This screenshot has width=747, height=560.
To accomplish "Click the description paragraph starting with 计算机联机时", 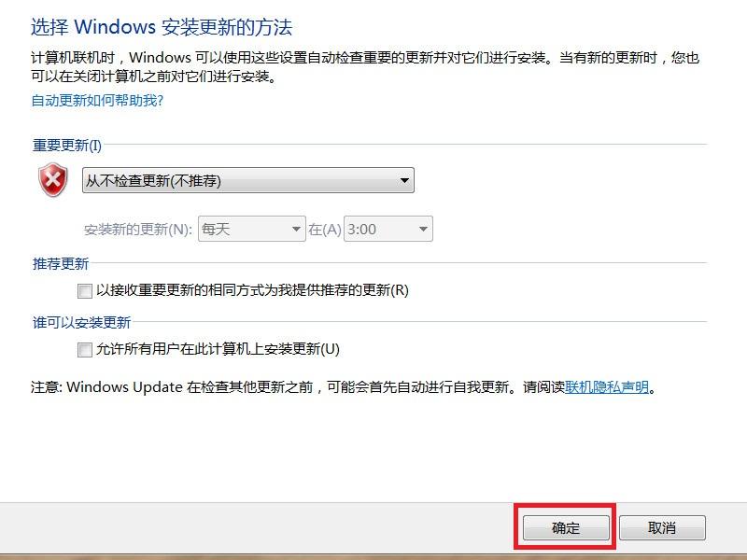I will 365,66.
